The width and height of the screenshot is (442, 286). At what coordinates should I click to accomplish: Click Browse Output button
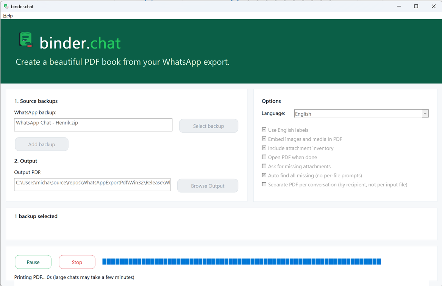pos(208,186)
